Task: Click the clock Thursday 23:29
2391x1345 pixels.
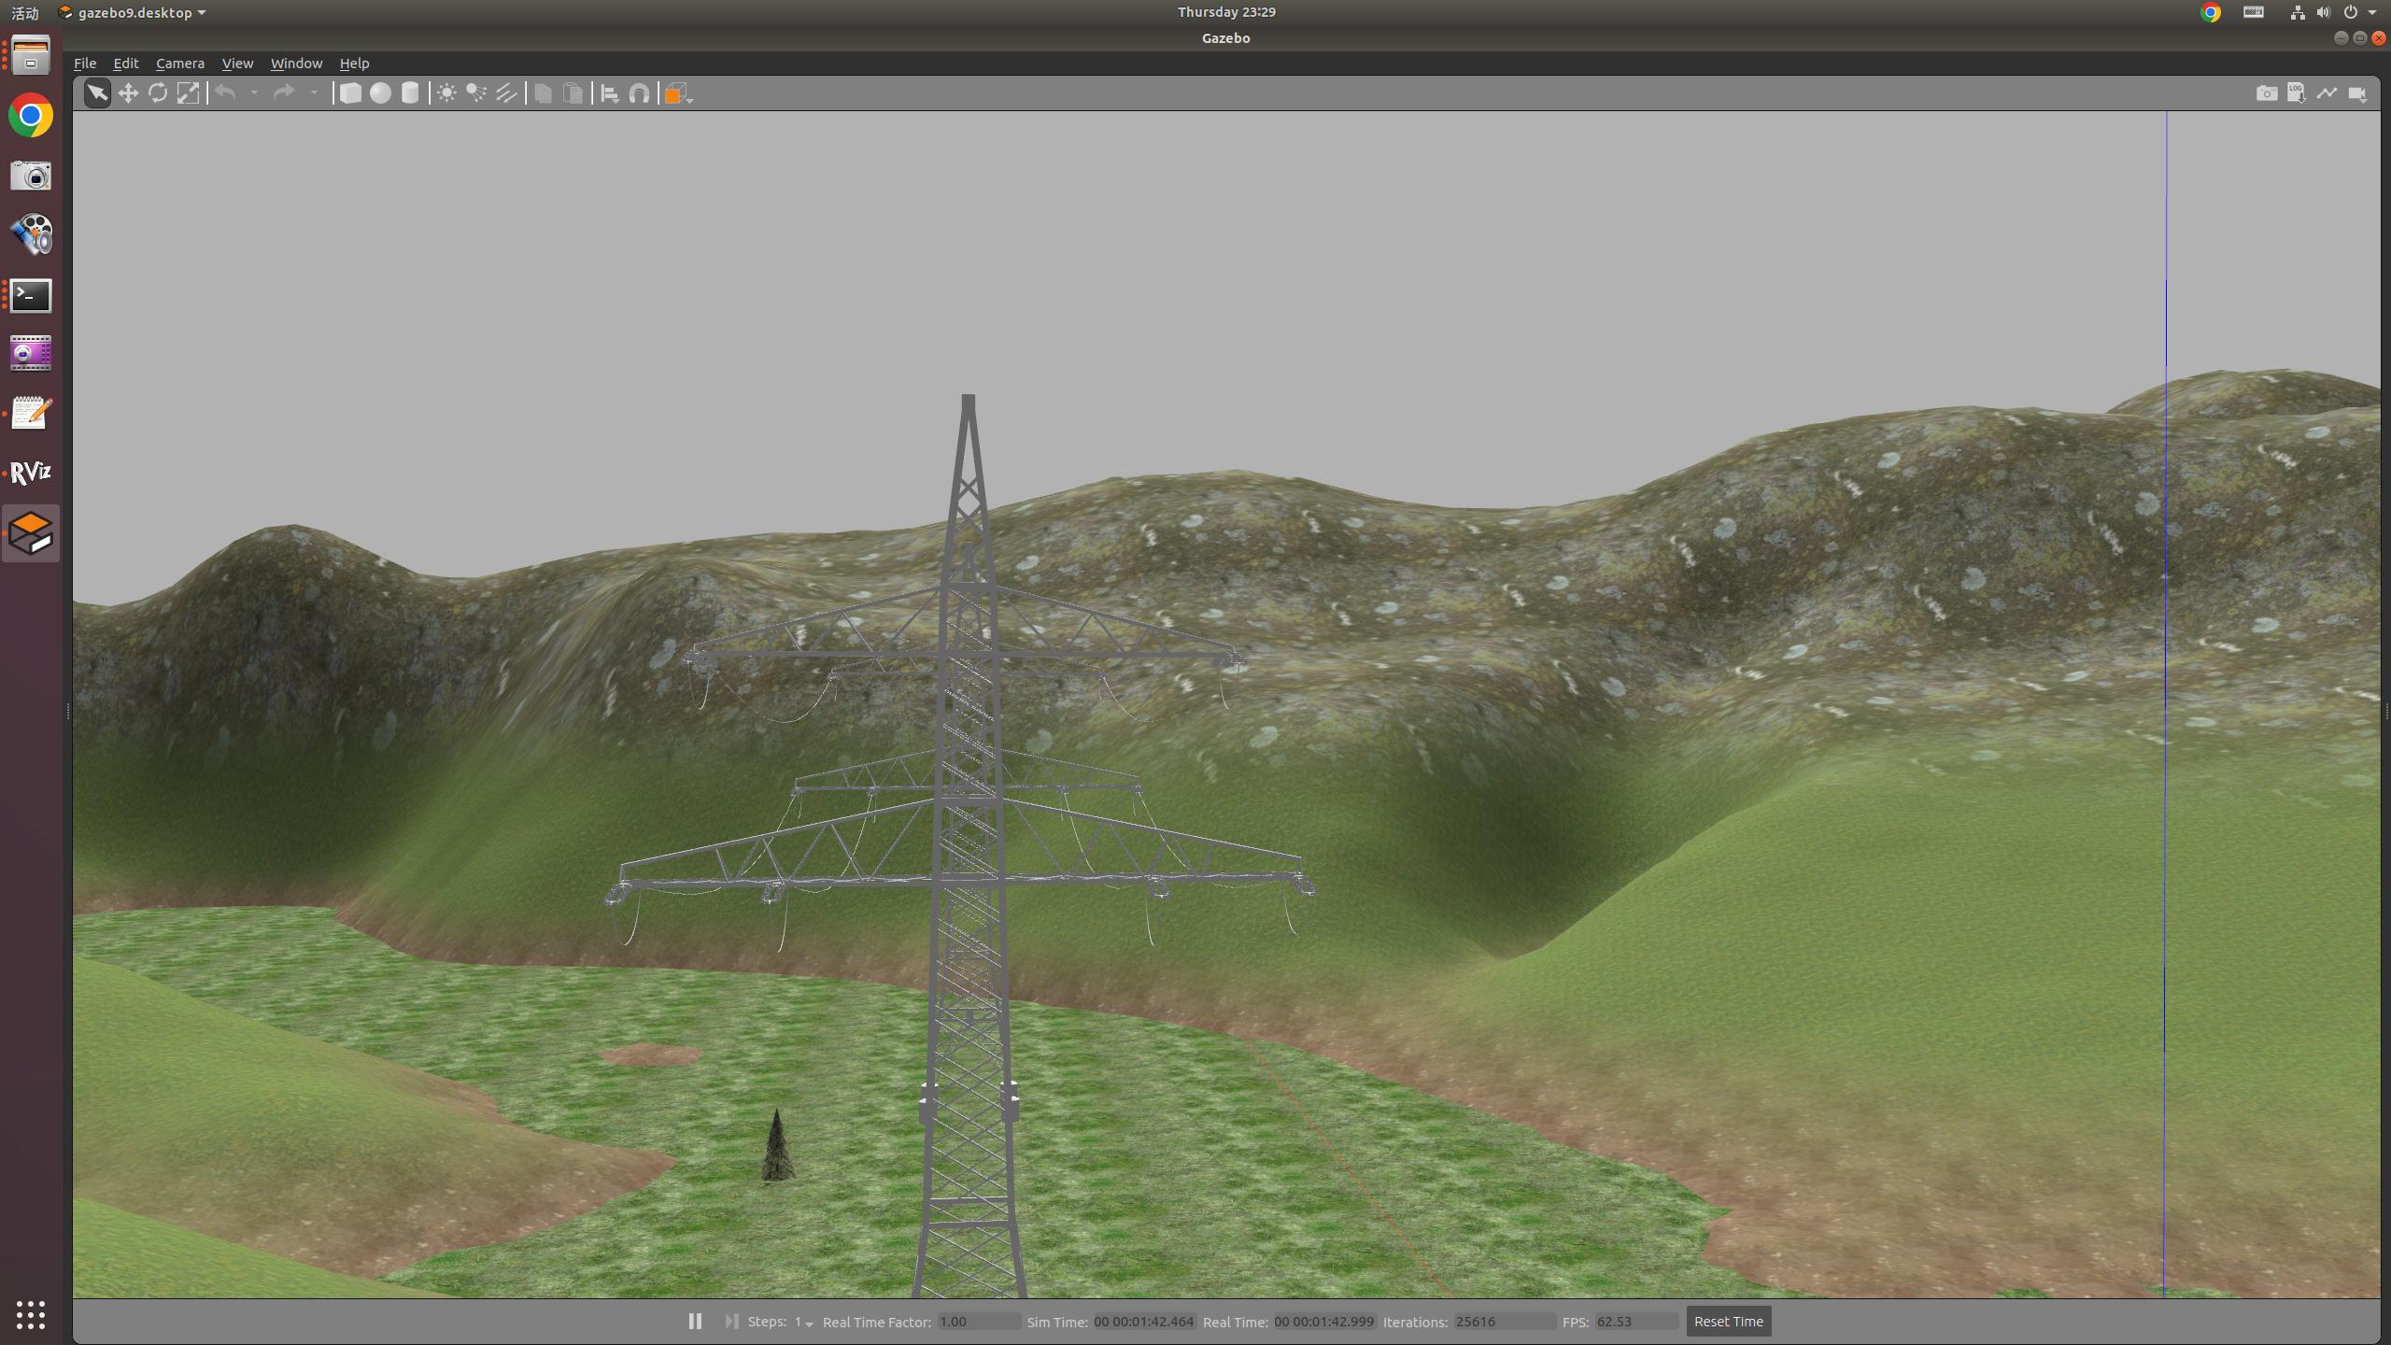Action: [1226, 12]
